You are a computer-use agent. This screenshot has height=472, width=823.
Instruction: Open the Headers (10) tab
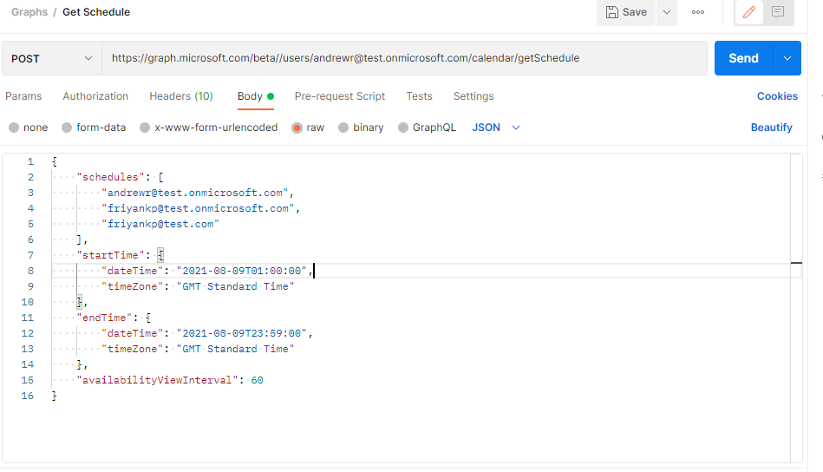click(180, 96)
